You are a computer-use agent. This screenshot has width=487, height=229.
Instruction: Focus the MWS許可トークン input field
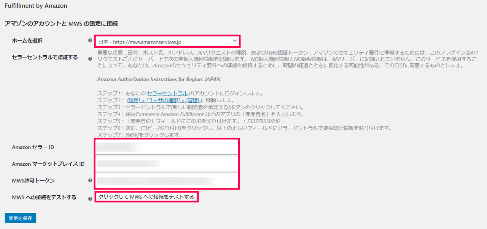[167, 180]
